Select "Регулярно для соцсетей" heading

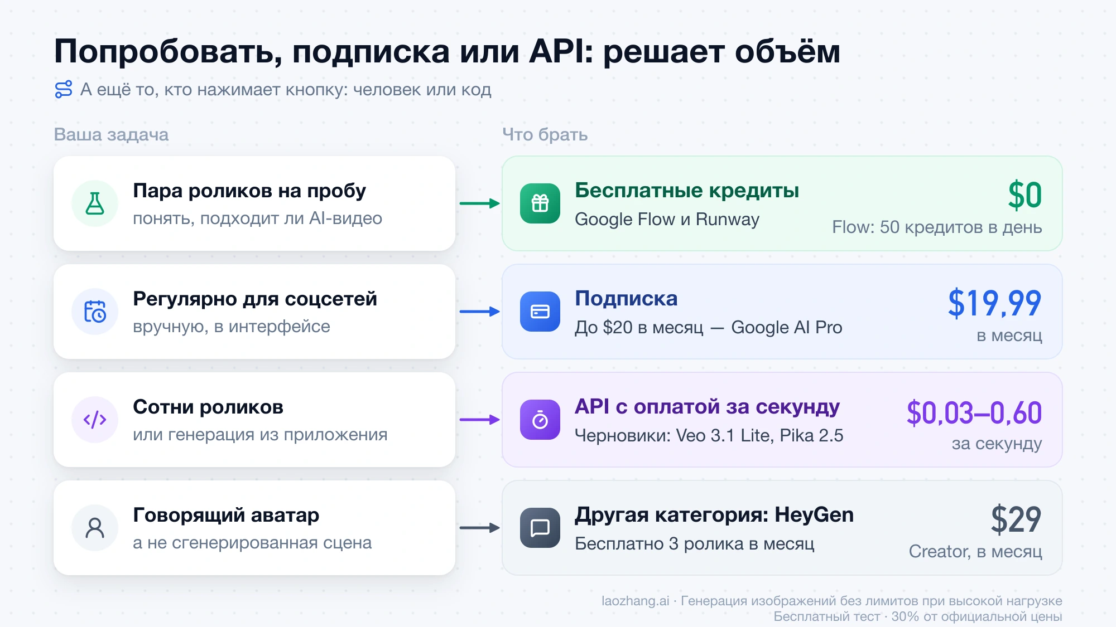pos(255,299)
